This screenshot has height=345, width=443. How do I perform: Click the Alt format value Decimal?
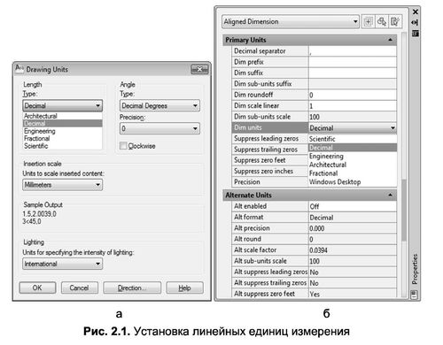coord(353,218)
